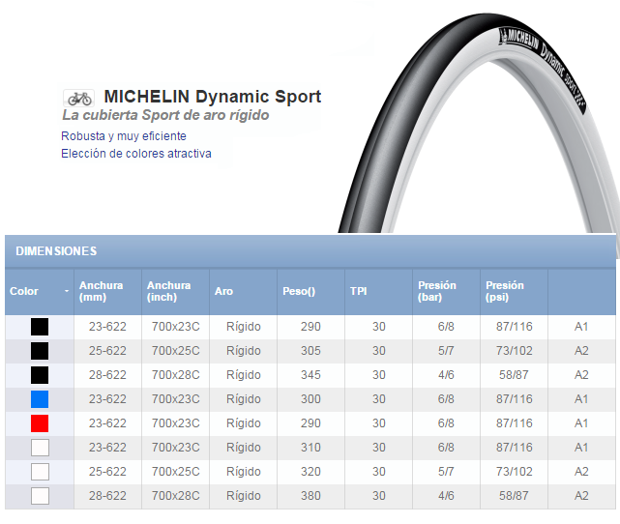Screen dimensions: 620x524
Task: Select black swatch in the 345-weight row
Action: coord(40,375)
